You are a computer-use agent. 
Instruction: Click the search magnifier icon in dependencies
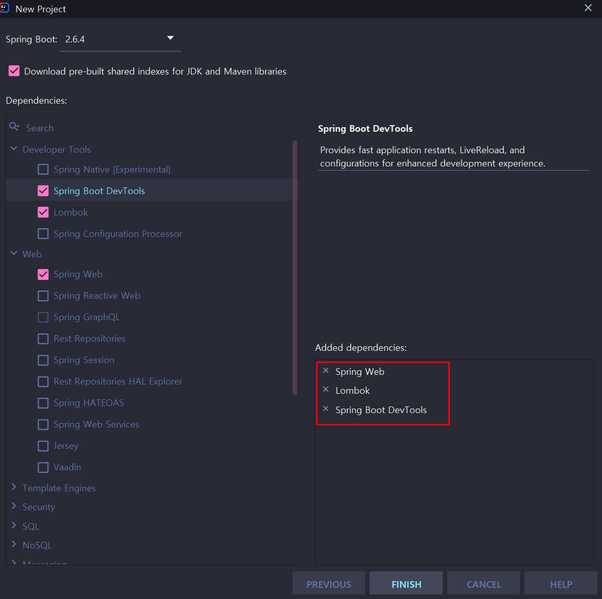(x=14, y=127)
